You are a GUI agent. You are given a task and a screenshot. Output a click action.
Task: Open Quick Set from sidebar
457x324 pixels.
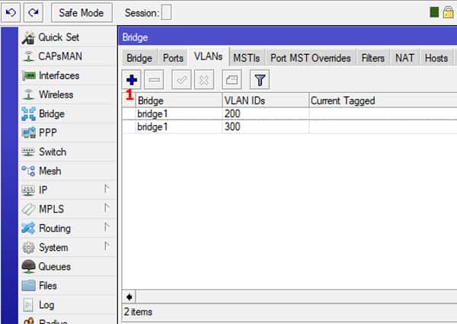coord(68,37)
